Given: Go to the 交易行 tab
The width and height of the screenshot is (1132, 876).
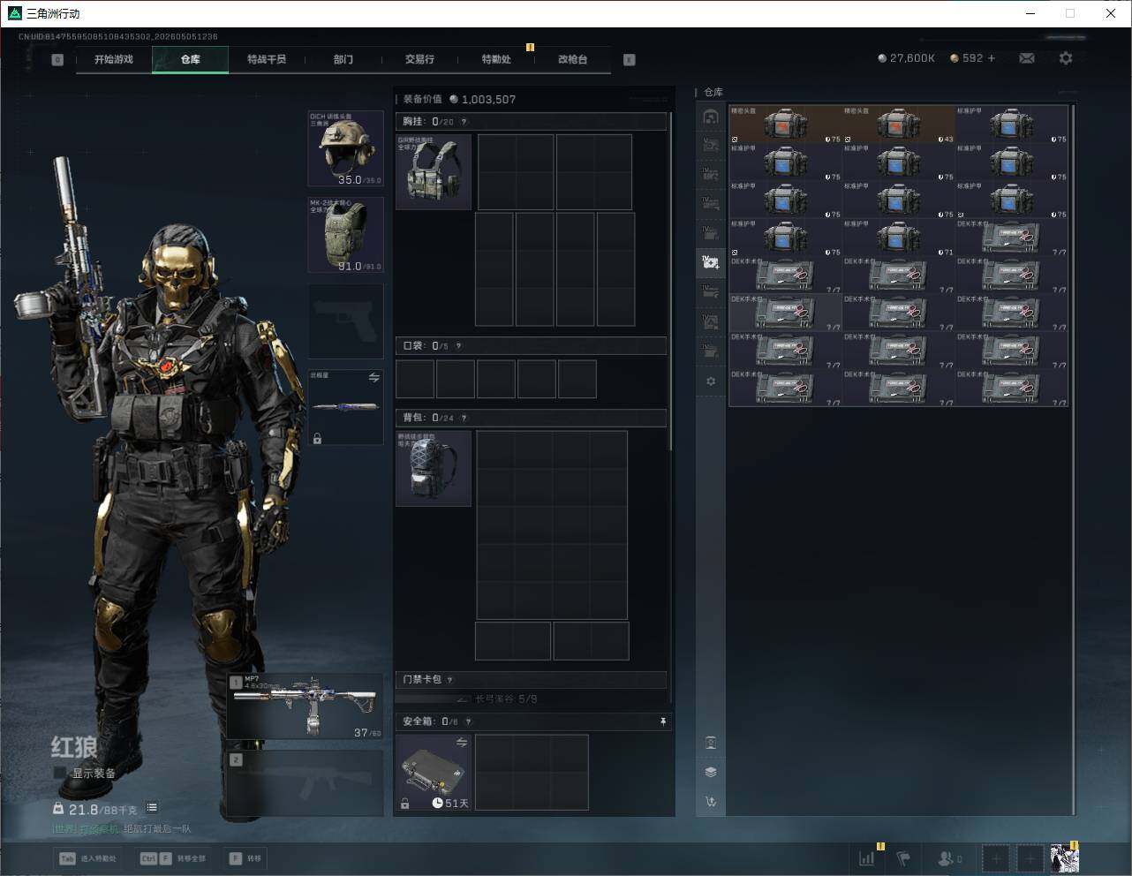Looking at the screenshot, I should [419, 59].
